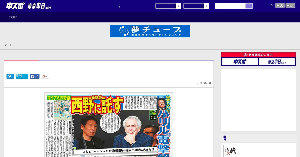
Task: Open the second header dropdown selector
Action: pos(196,6)
